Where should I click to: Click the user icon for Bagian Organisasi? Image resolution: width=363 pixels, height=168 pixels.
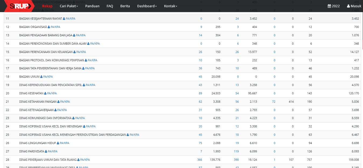[49, 27]
